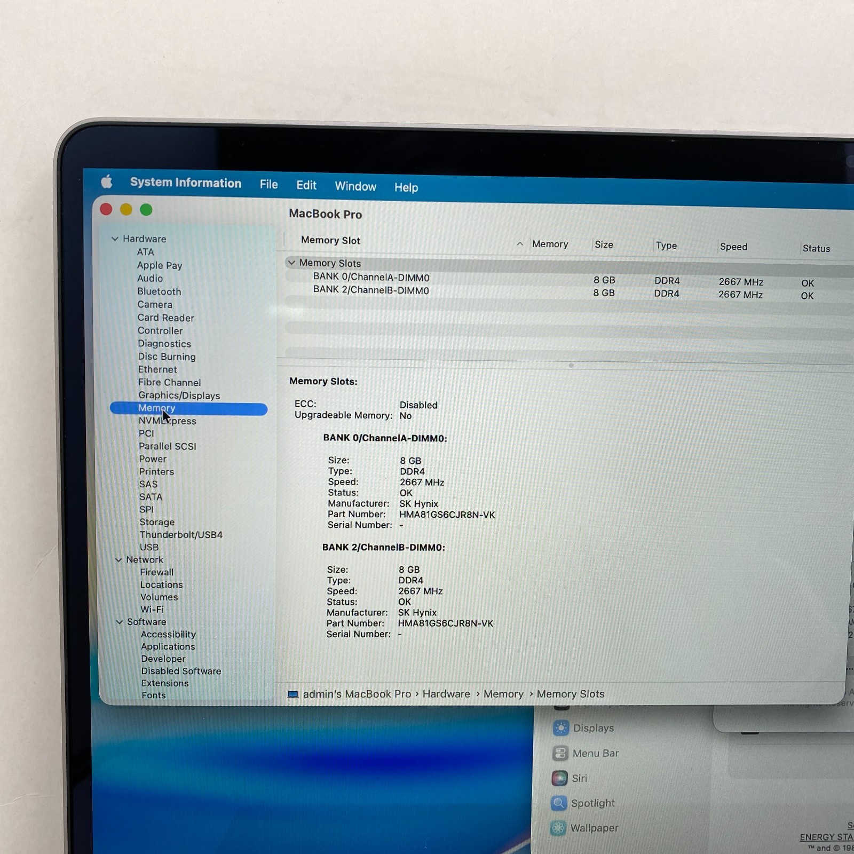Select ATA in the sidebar
Viewport: 854px width, 854px height.
pyautogui.click(x=145, y=252)
